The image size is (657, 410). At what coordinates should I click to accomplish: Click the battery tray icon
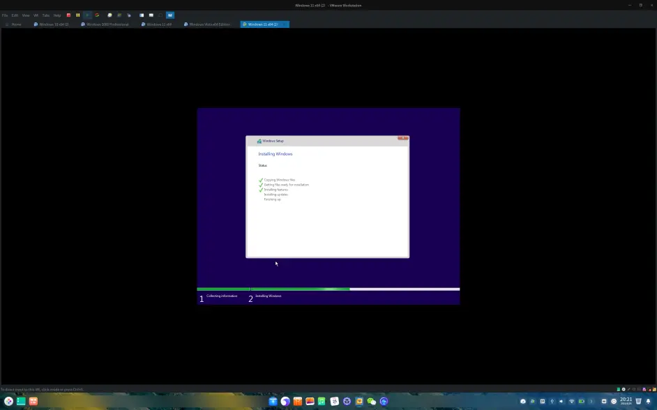582,401
